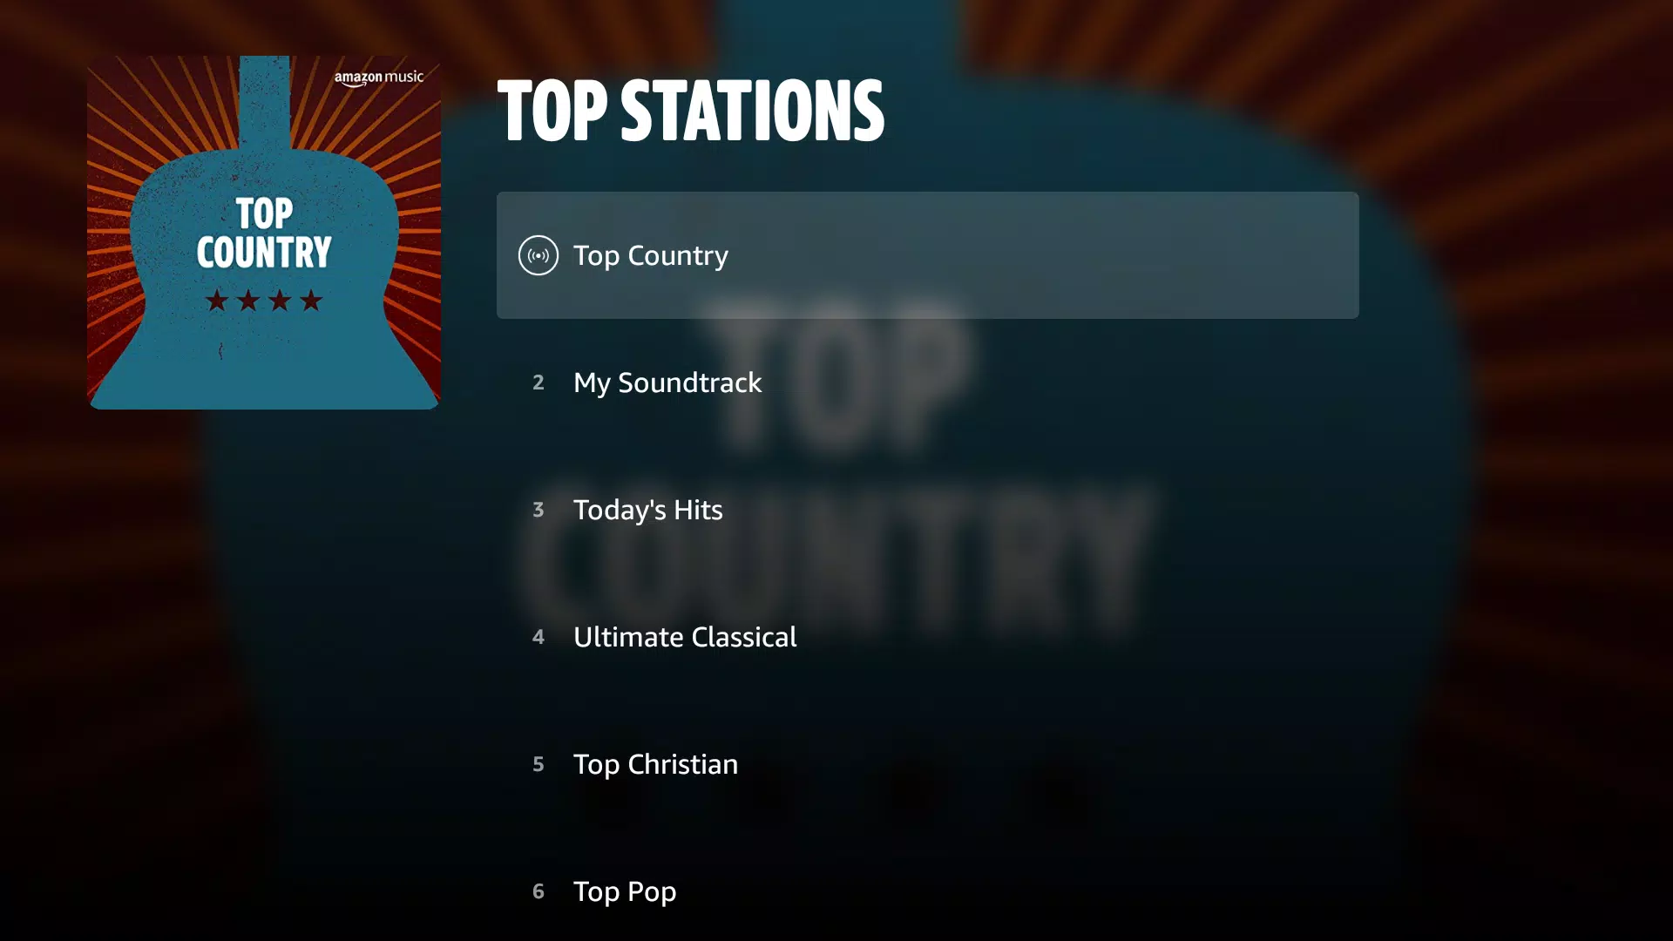Click the radio/live stream icon for Top Country
1673x941 pixels.
(538, 254)
